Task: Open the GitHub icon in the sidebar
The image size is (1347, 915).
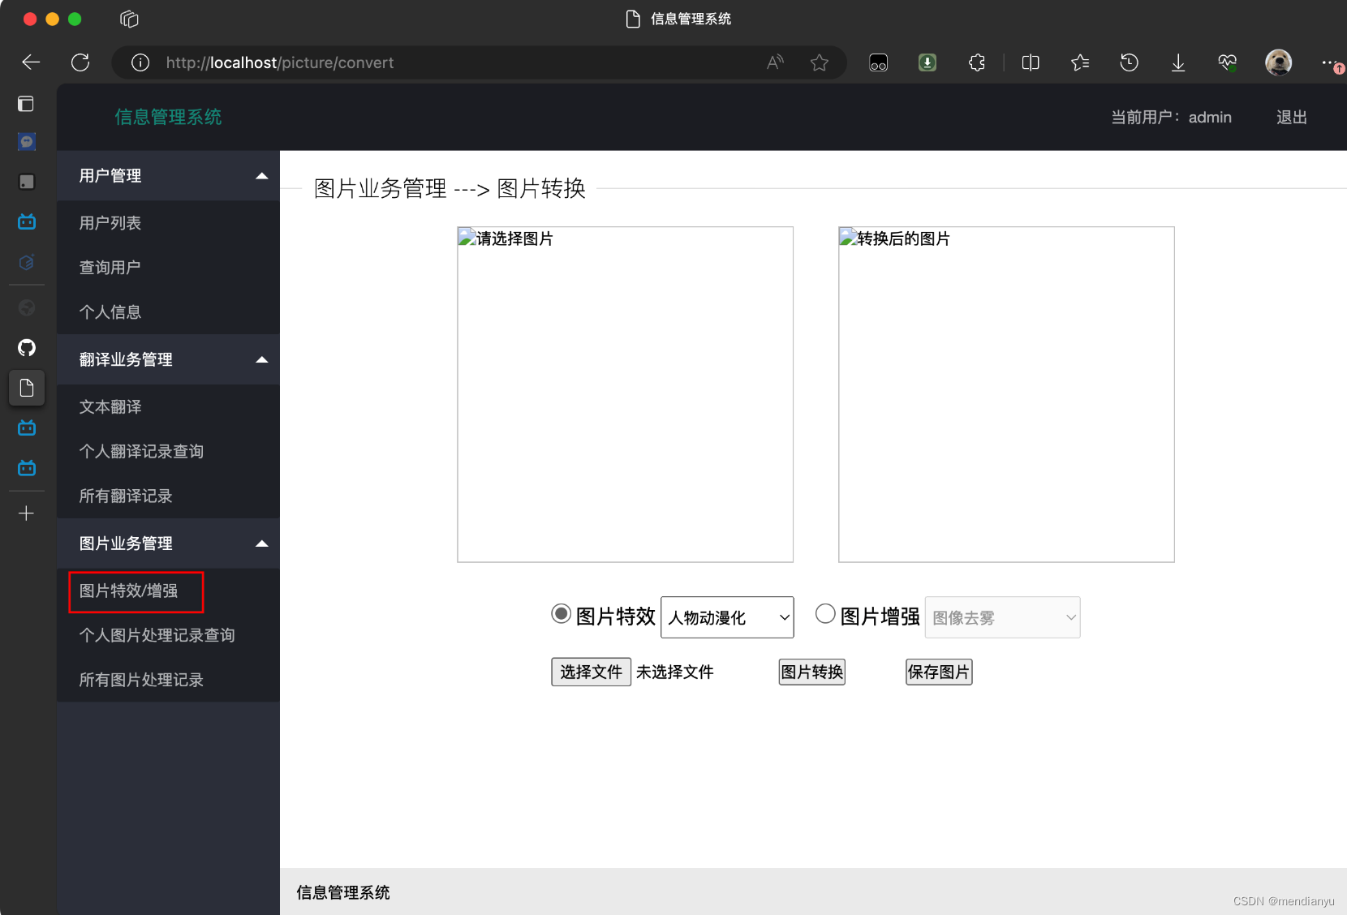Action: [27, 348]
